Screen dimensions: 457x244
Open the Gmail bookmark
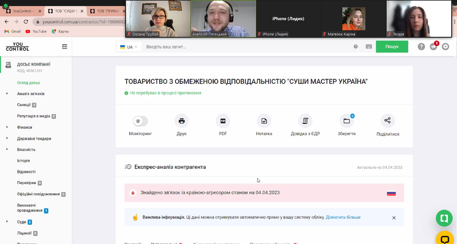(x=13, y=31)
